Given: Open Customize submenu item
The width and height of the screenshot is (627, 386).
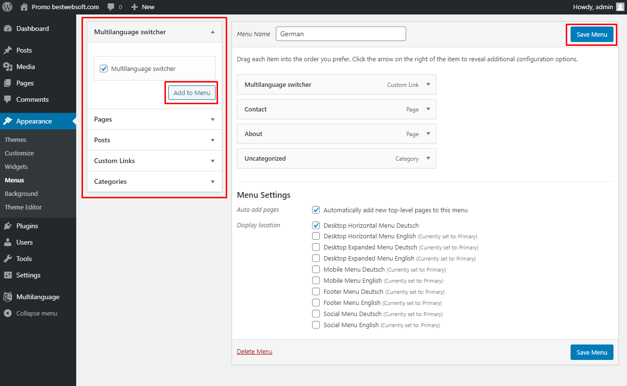Looking at the screenshot, I should tap(19, 153).
